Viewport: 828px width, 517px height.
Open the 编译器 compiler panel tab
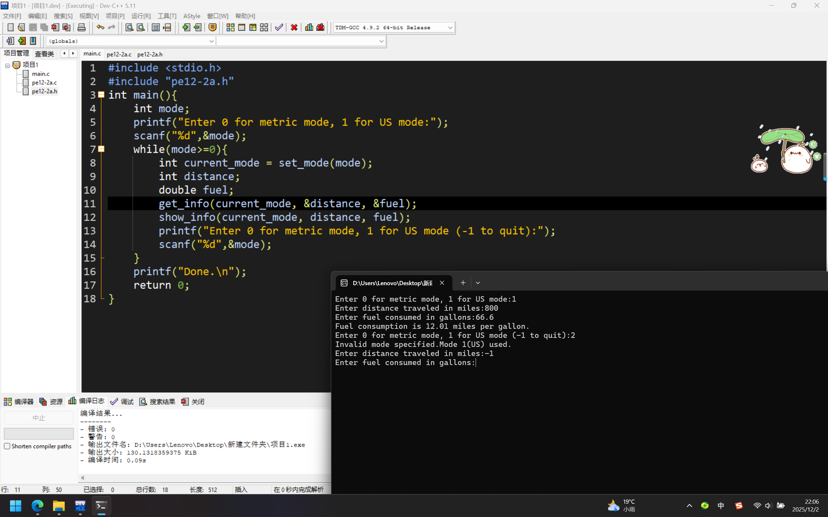coord(19,402)
